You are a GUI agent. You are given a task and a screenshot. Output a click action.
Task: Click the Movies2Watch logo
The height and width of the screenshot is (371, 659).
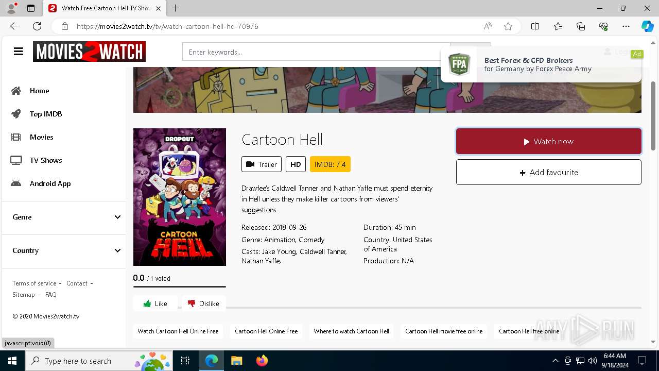click(89, 52)
